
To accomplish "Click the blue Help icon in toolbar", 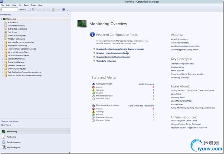I will click(x=64, y=10).
